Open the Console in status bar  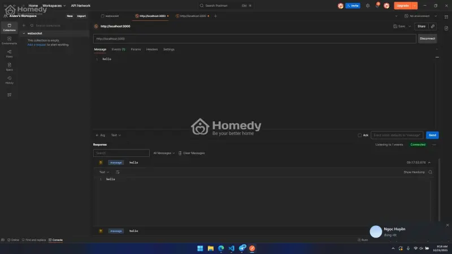click(55, 240)
